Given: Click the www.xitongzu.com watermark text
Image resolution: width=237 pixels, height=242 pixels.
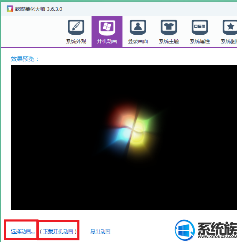Looking at the screenshot, I should 217,237.
